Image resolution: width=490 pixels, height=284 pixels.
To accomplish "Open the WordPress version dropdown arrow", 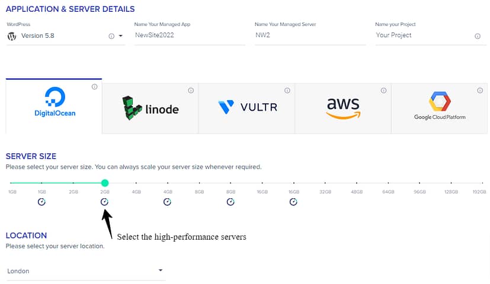I will pos(121,36).
